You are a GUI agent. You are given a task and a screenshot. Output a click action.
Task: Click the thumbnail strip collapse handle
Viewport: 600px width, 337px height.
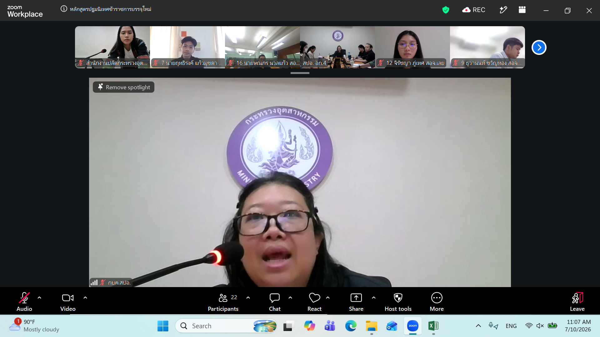(300, 73)
